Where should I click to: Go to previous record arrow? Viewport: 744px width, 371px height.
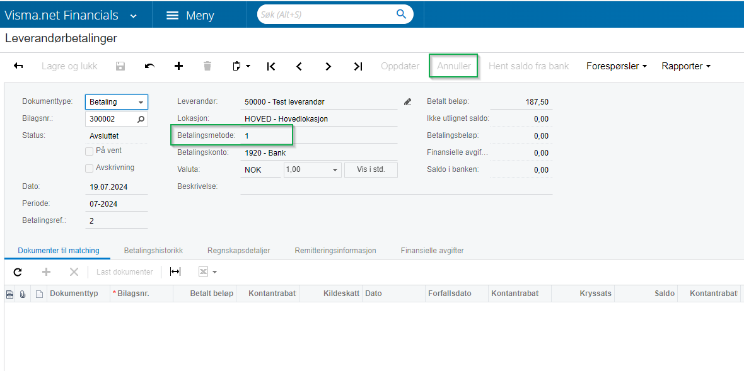tap(299, 66)
